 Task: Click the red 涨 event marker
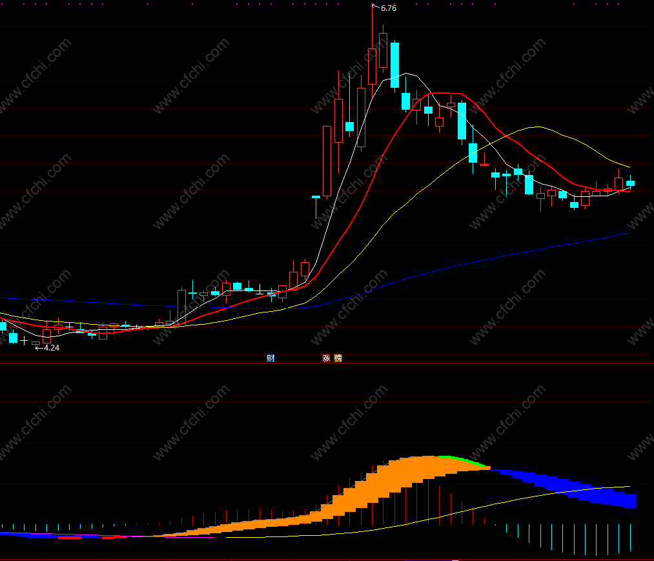(326, 358)
